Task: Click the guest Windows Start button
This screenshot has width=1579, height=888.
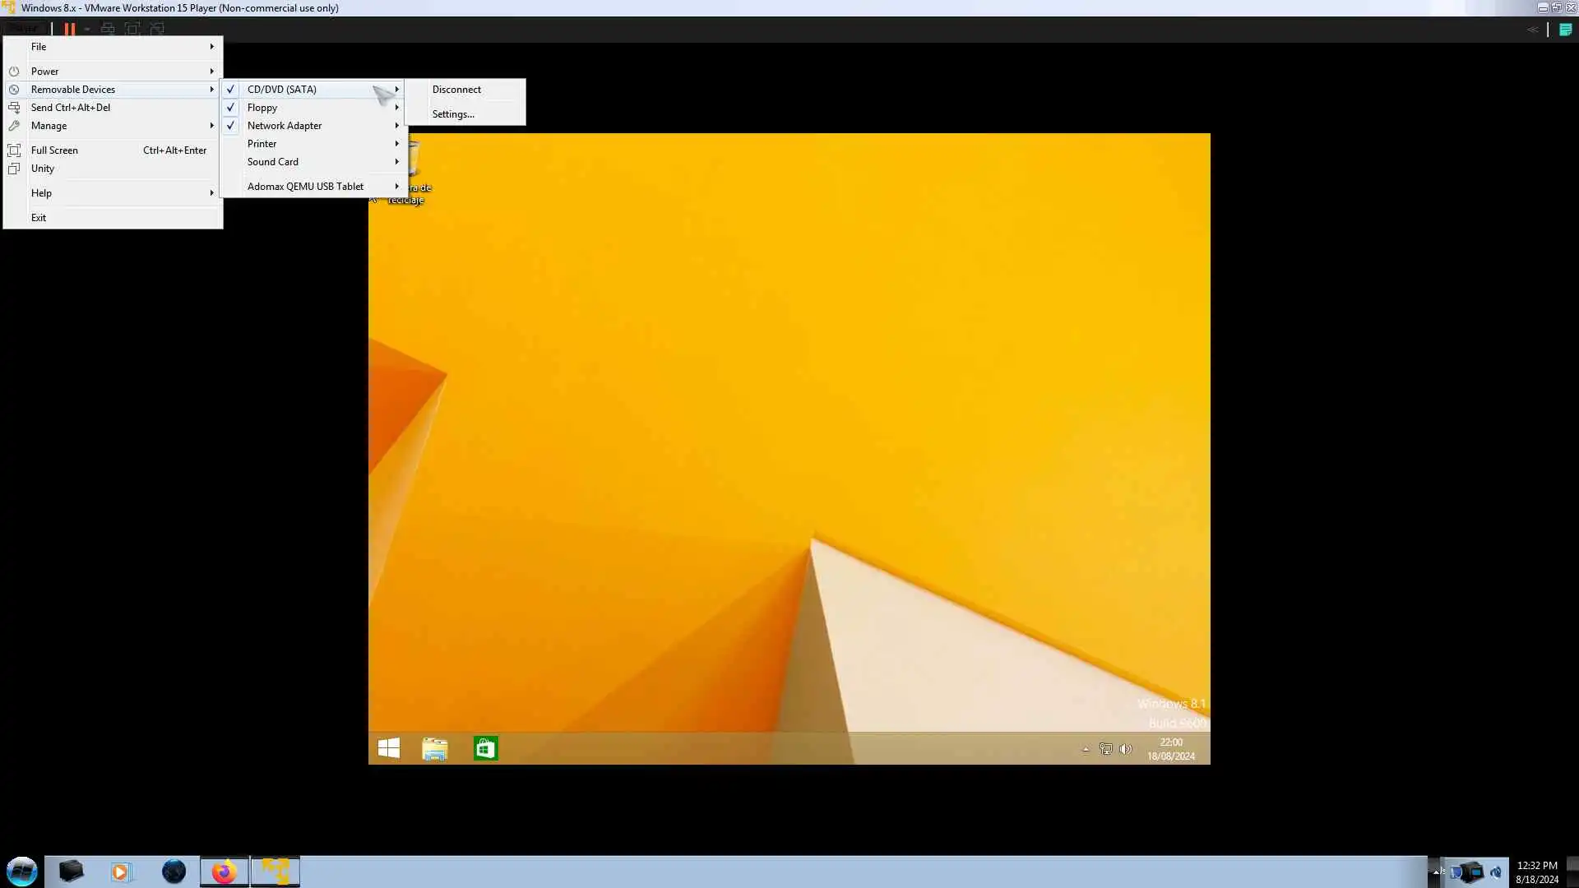Action: point(389,748)
